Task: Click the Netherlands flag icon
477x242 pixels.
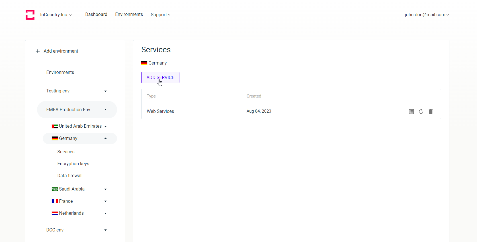Action: coord(55,213)
